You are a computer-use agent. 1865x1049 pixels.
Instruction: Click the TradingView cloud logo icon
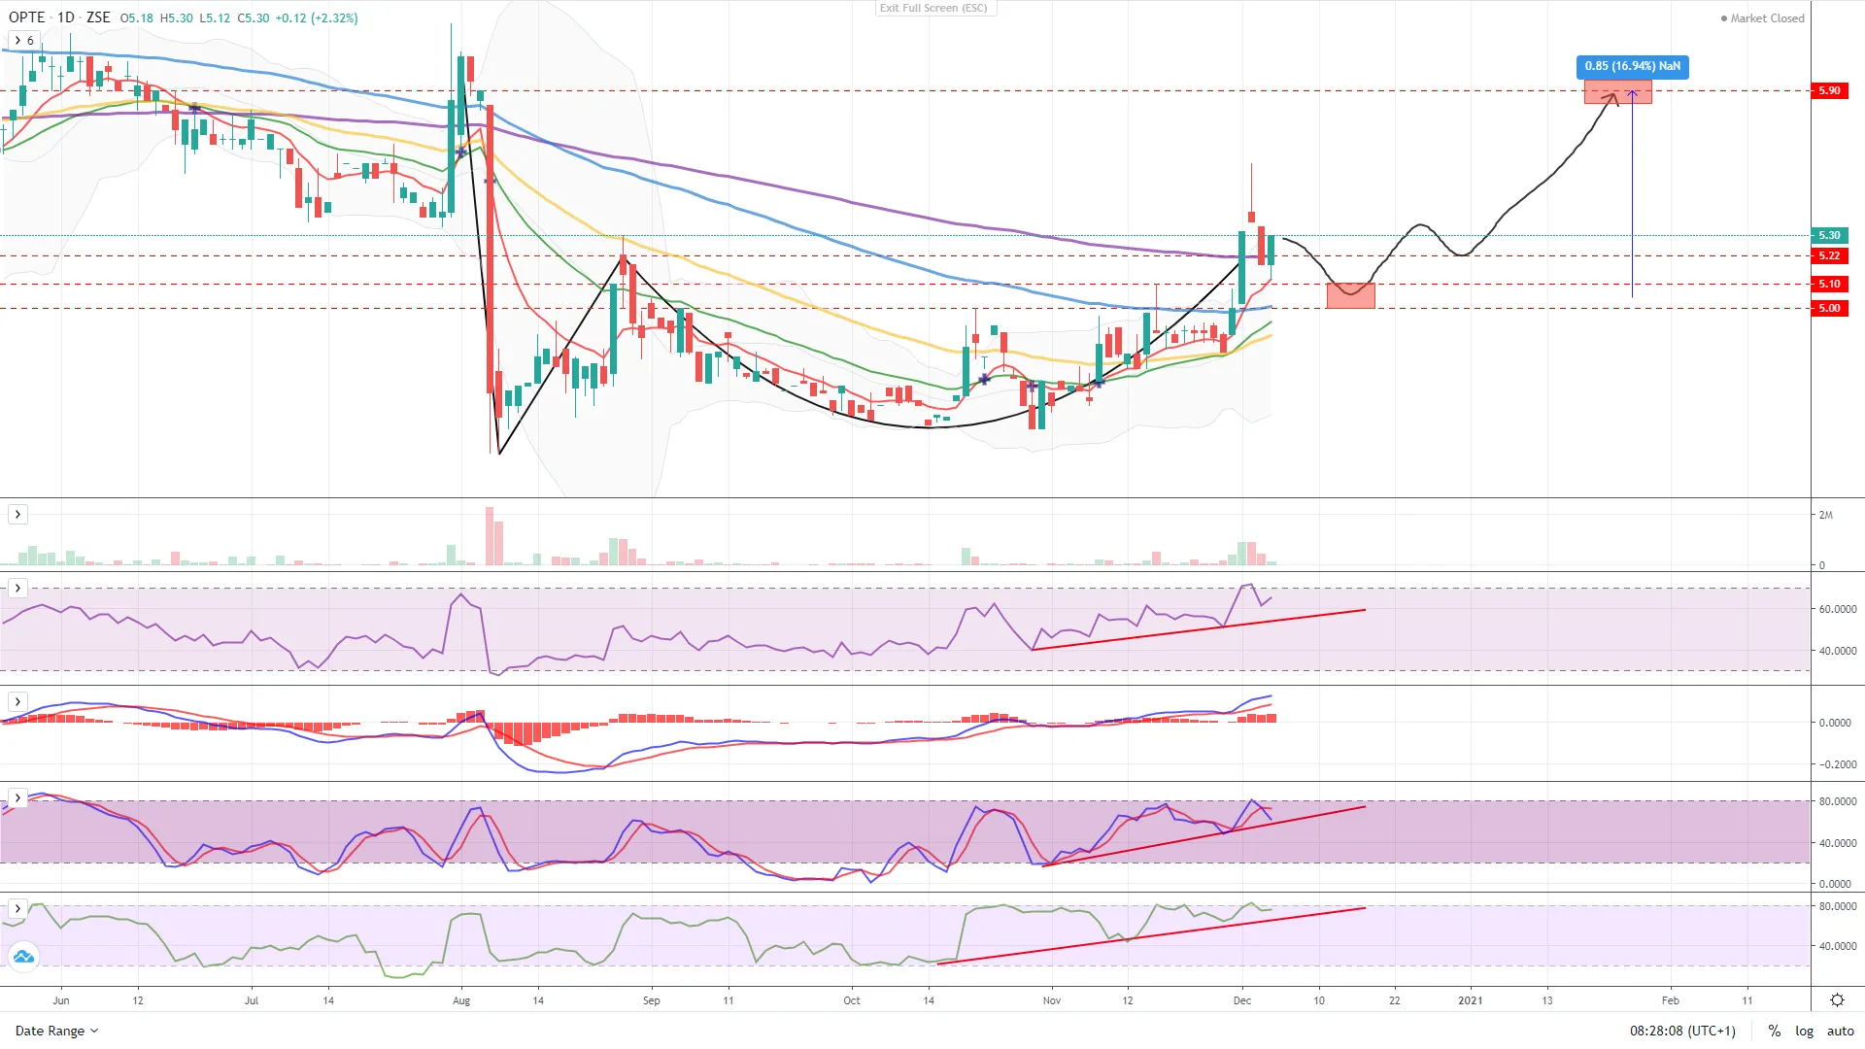click(23, 957)
